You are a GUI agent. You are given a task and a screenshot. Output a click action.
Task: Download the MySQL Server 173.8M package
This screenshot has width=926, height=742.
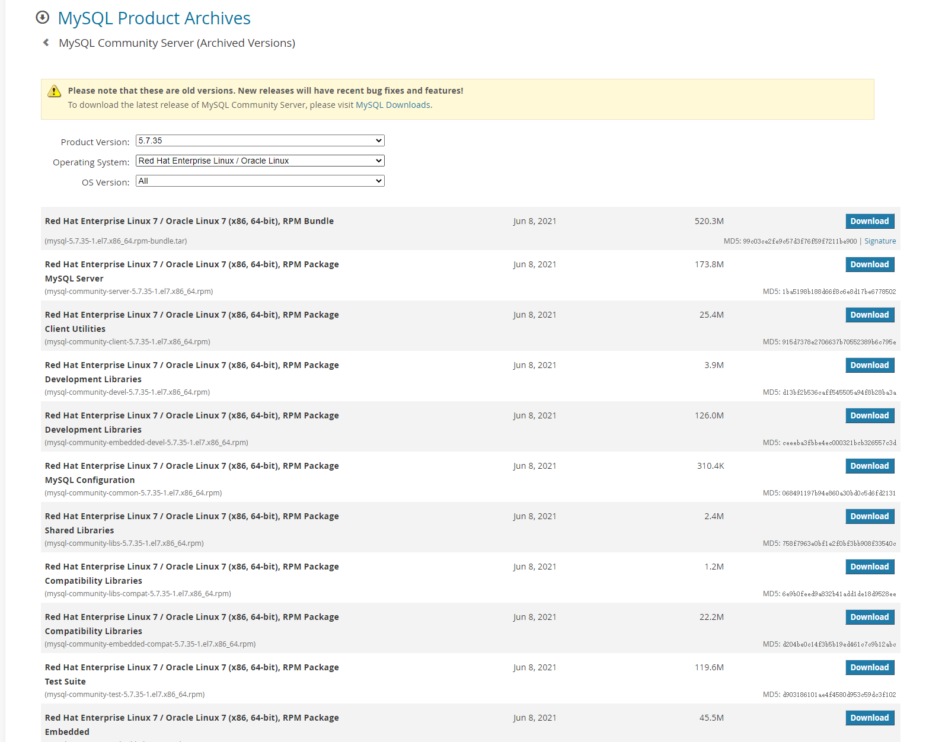[x=870, y=264]
